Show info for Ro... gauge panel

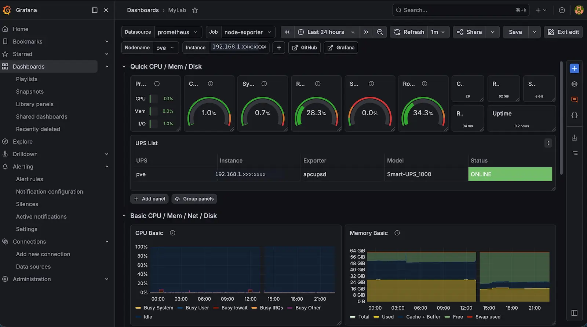click(424, 84)
